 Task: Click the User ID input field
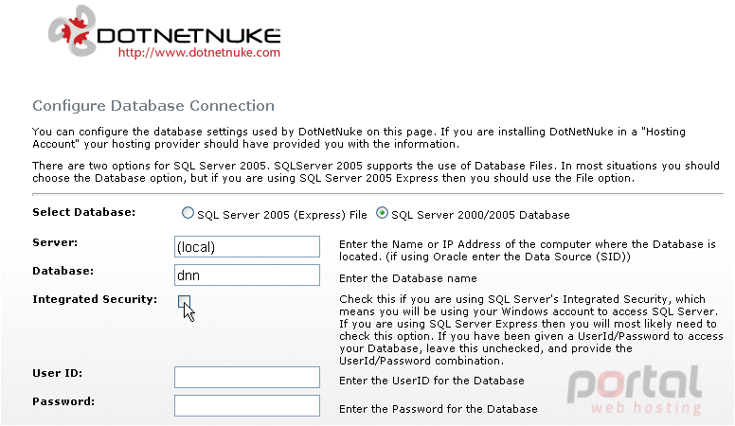click(x=247, y=378)
